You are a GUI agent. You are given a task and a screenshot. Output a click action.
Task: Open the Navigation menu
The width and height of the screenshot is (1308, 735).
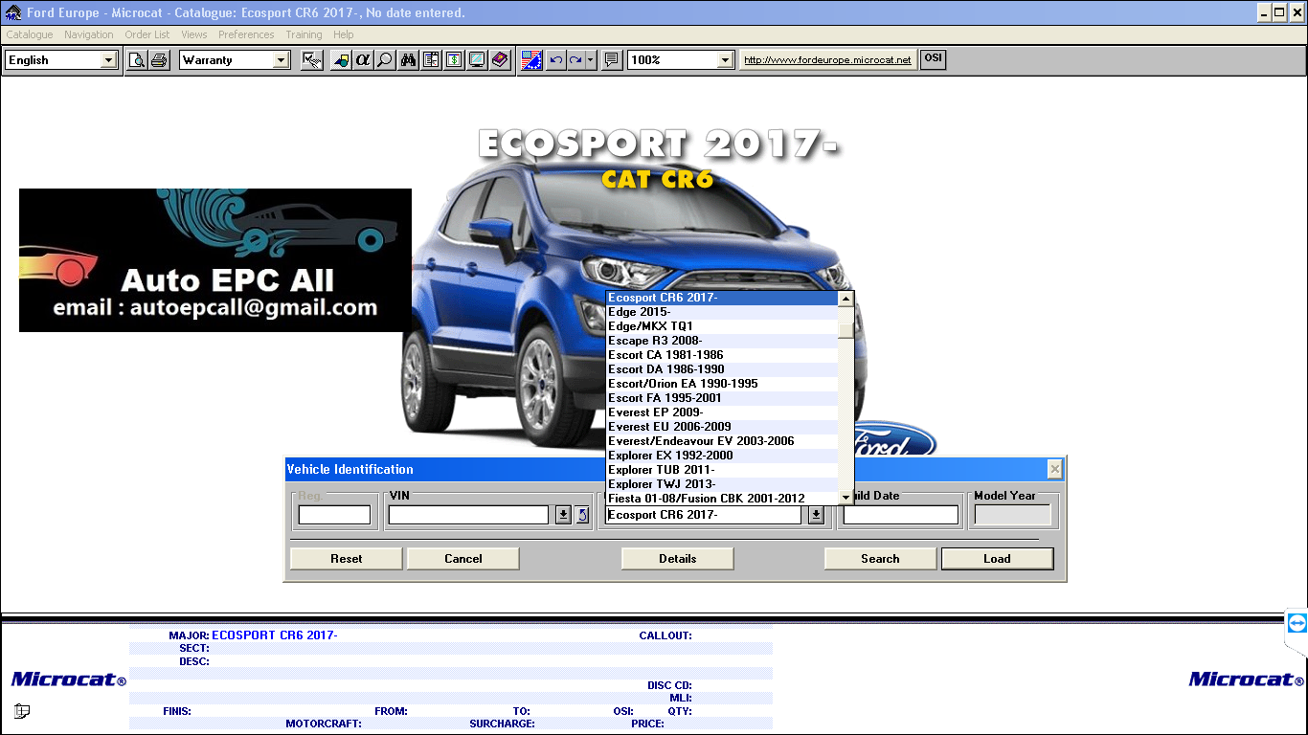point(89,34)
